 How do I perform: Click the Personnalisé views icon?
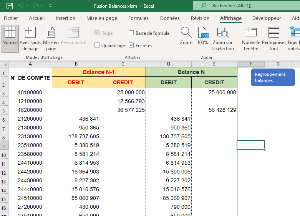(73, 33)
